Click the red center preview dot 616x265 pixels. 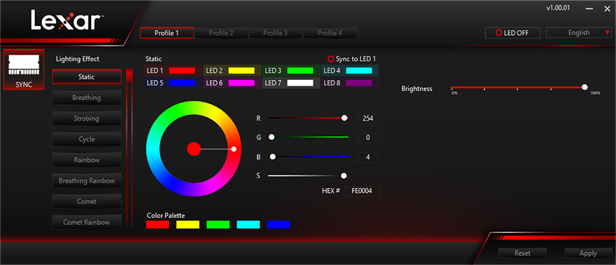tap(194, 149)
